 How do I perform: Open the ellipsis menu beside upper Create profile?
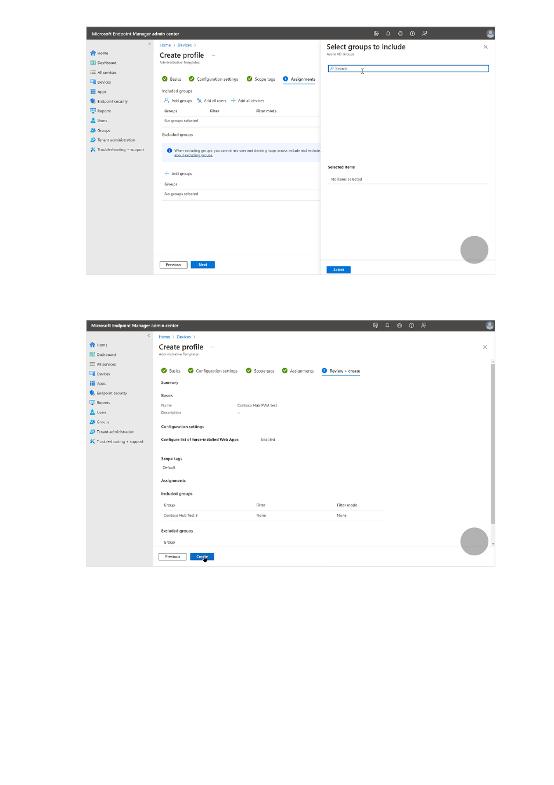tap(214, 56)
